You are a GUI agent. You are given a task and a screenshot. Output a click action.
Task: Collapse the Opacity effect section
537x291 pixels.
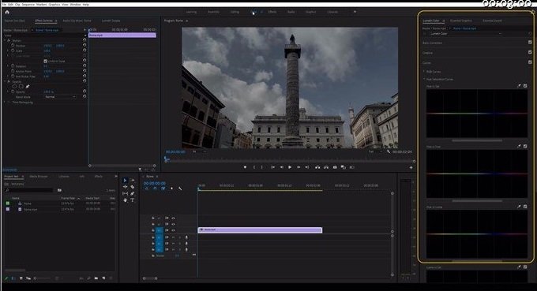coord(5,82)
